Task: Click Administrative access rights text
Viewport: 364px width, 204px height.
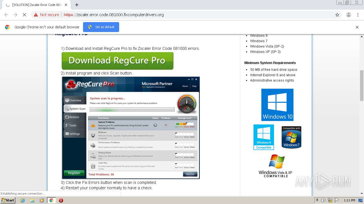Action: point(272,80)
